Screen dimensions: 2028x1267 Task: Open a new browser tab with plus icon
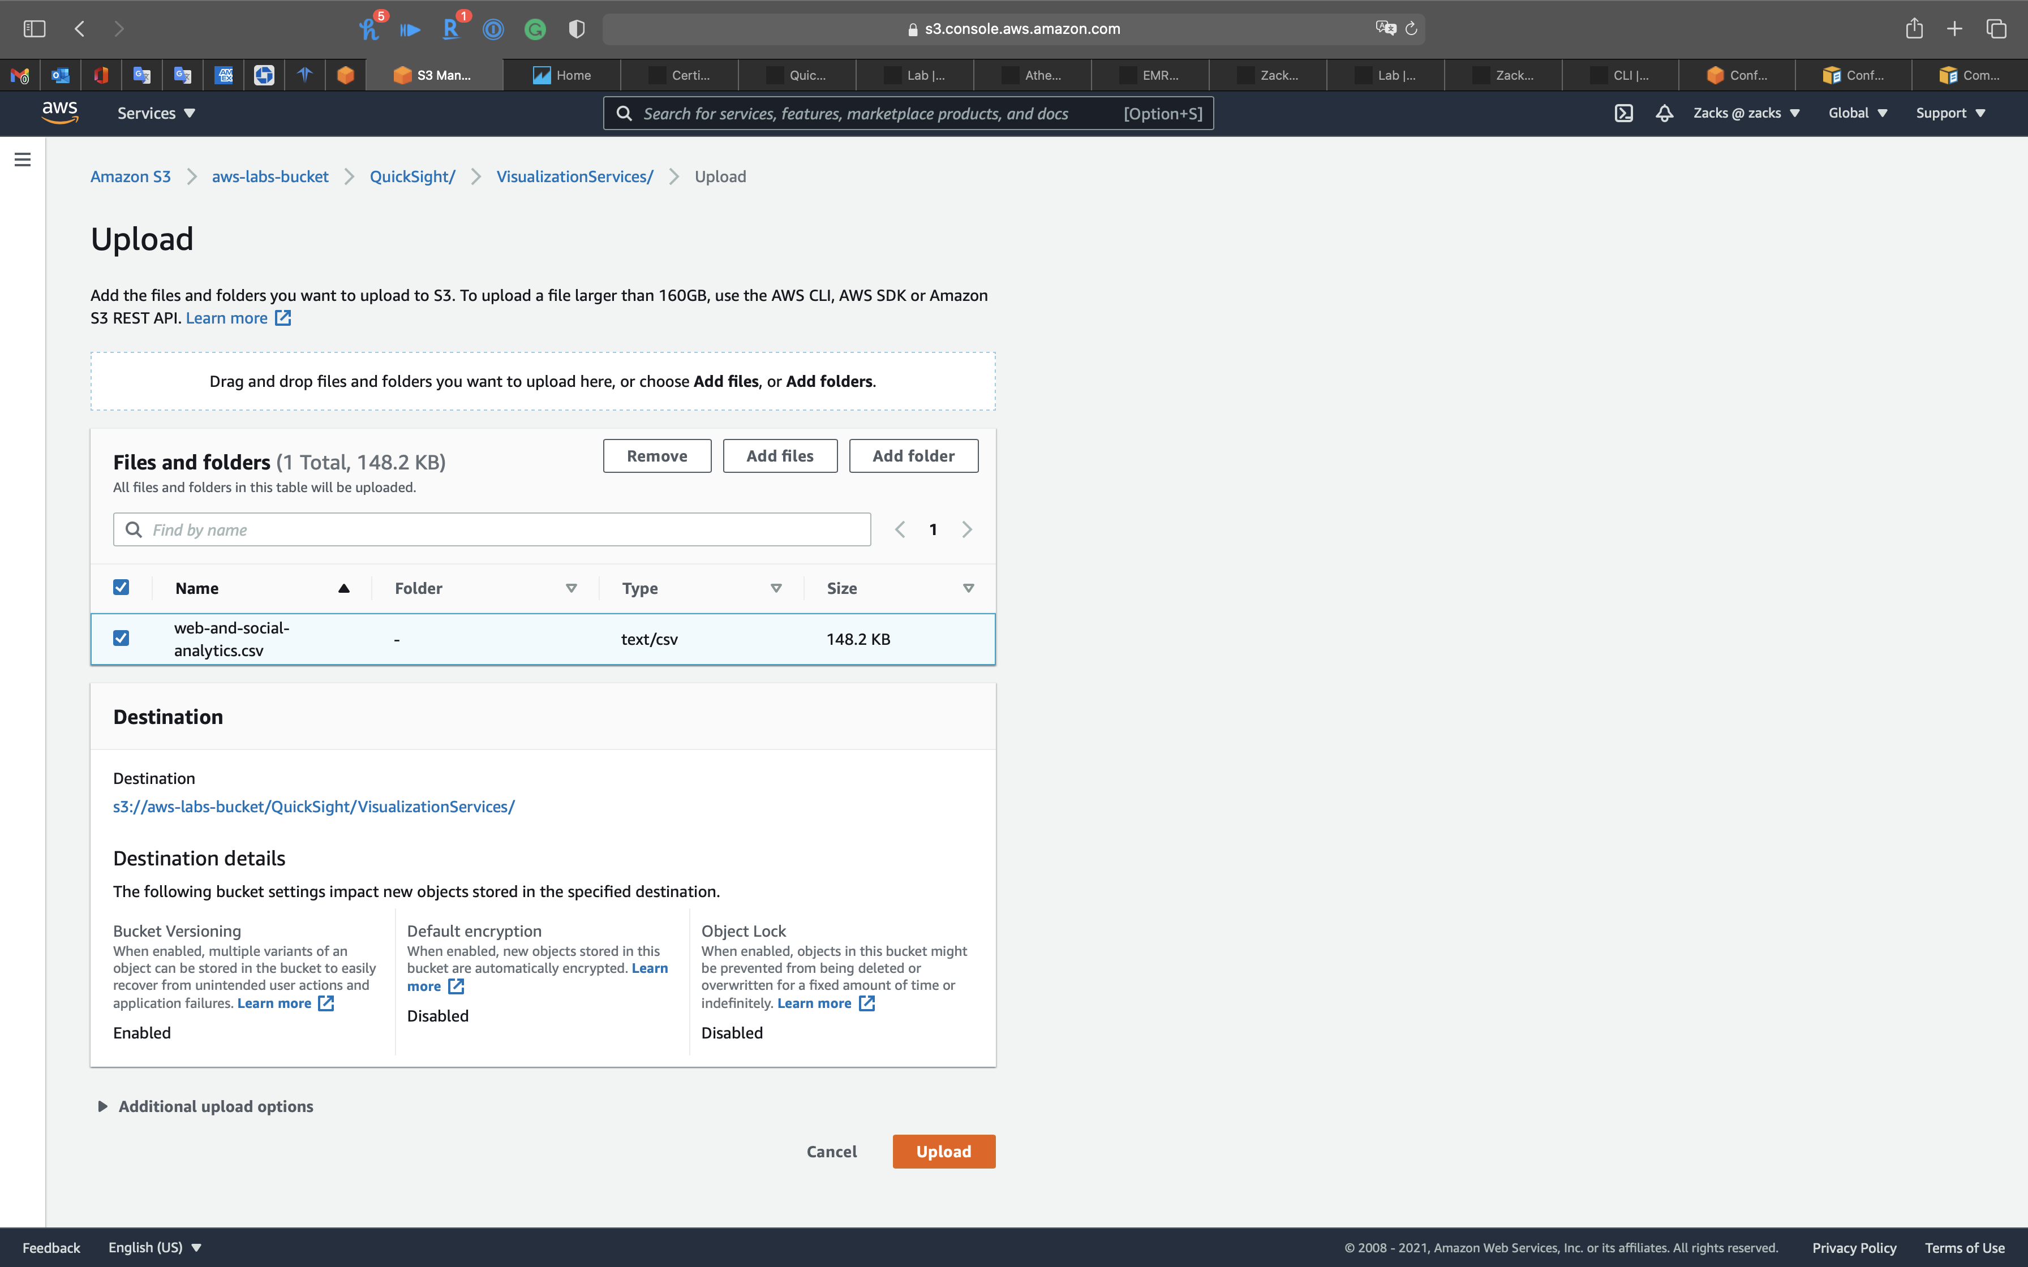[x=1954, y=28]
